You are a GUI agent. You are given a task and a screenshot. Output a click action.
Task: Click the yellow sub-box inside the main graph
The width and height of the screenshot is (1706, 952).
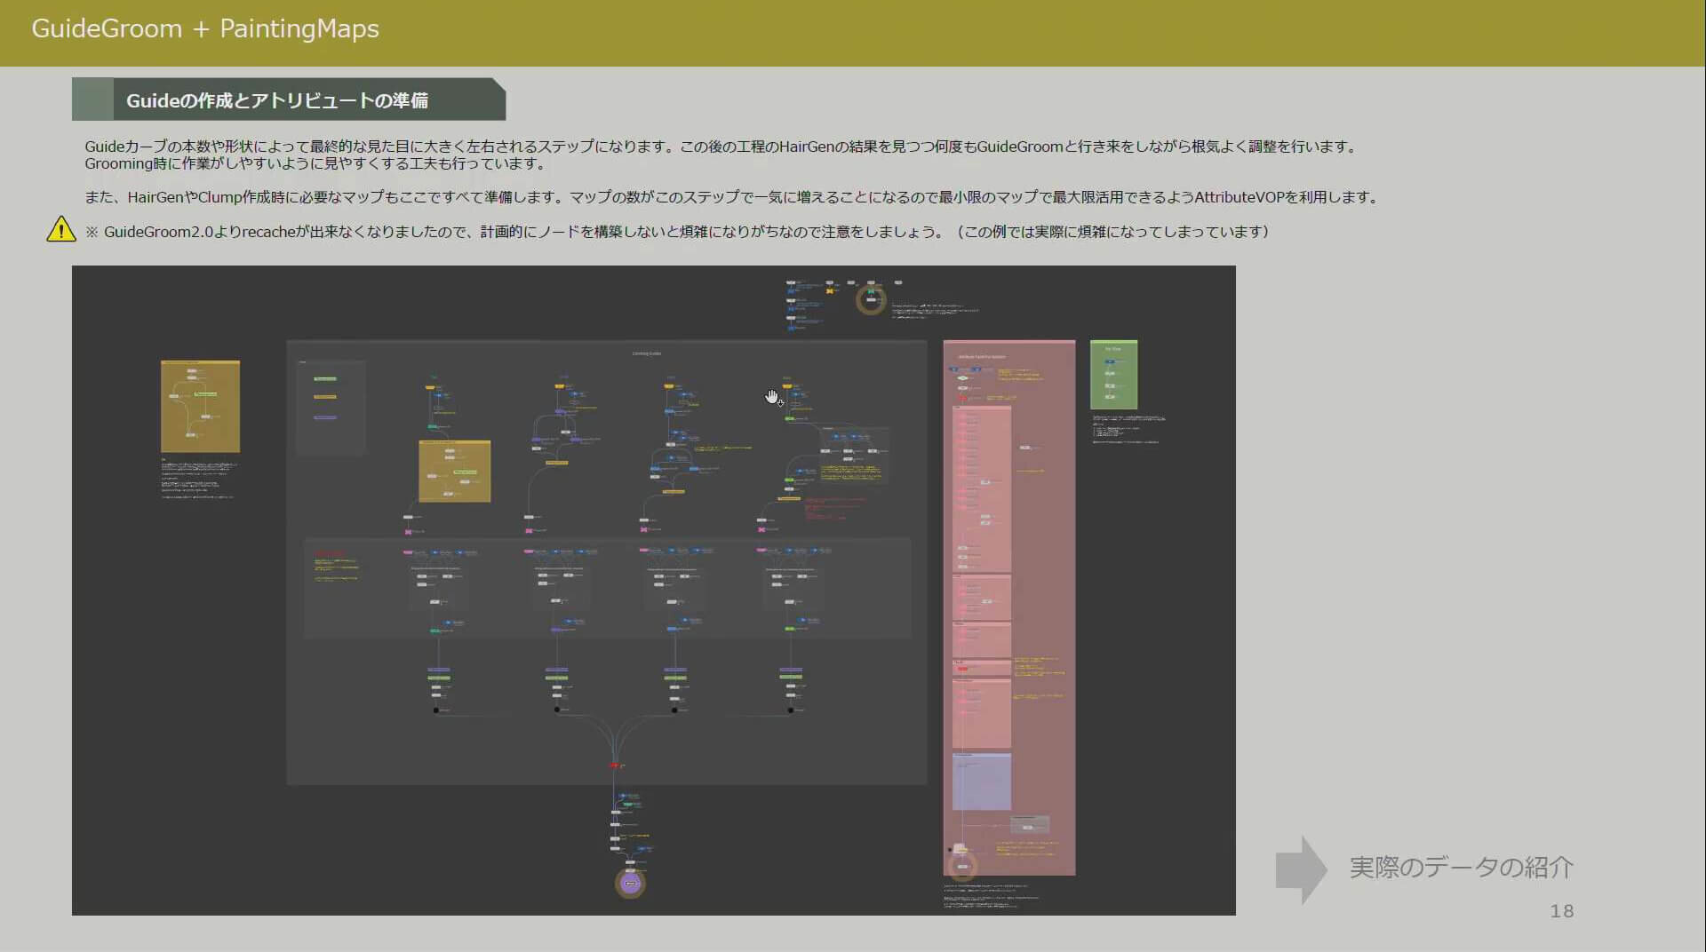[454, 472]
